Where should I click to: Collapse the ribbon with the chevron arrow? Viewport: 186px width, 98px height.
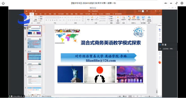pos(161,23)
